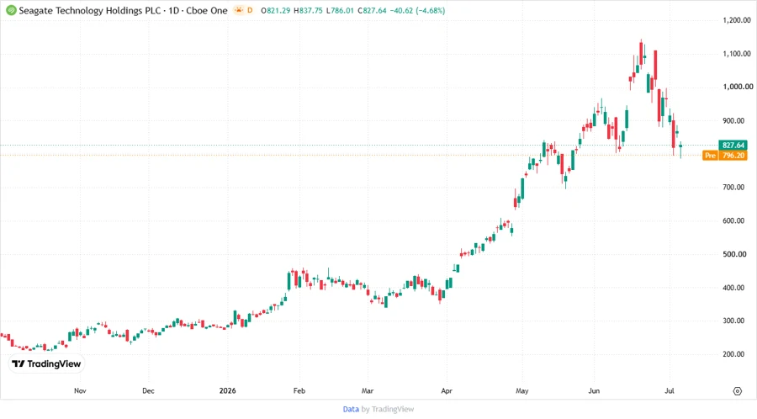Click the Dec label on time axis
The image size is (757, 419).
pos(148,390)
